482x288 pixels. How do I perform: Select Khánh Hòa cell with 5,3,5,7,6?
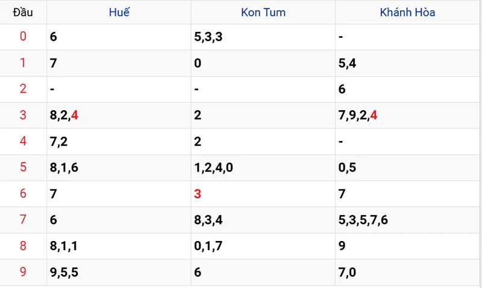(363, 220)
